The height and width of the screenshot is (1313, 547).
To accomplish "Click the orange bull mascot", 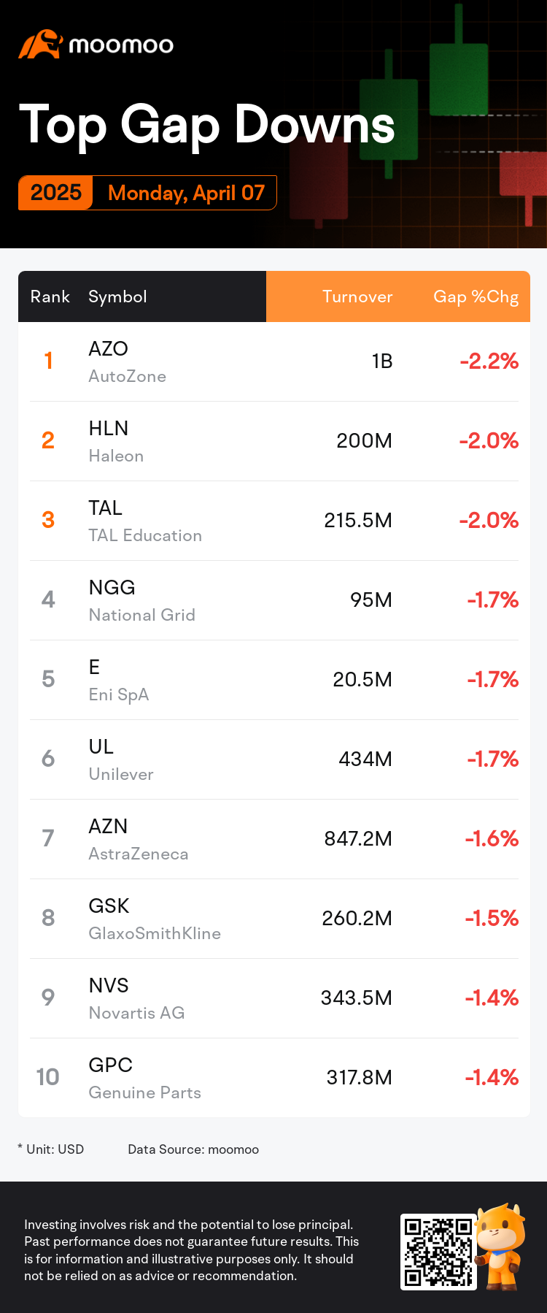I will (x=500, y=1245).
